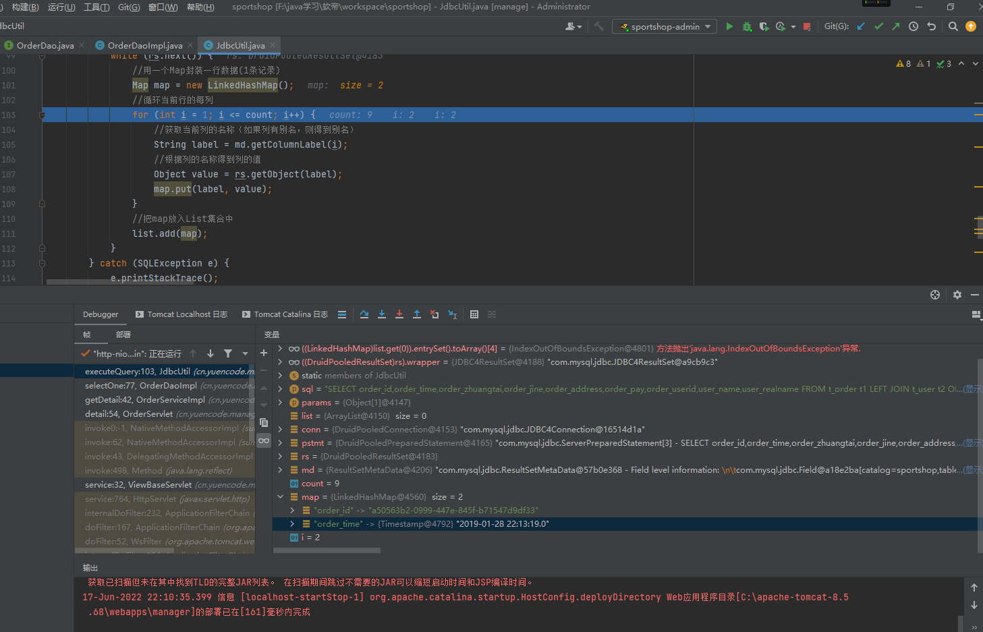Click the orange update notification icon
The height and width of the screenshot is (632, 983).
click(971, 26)
